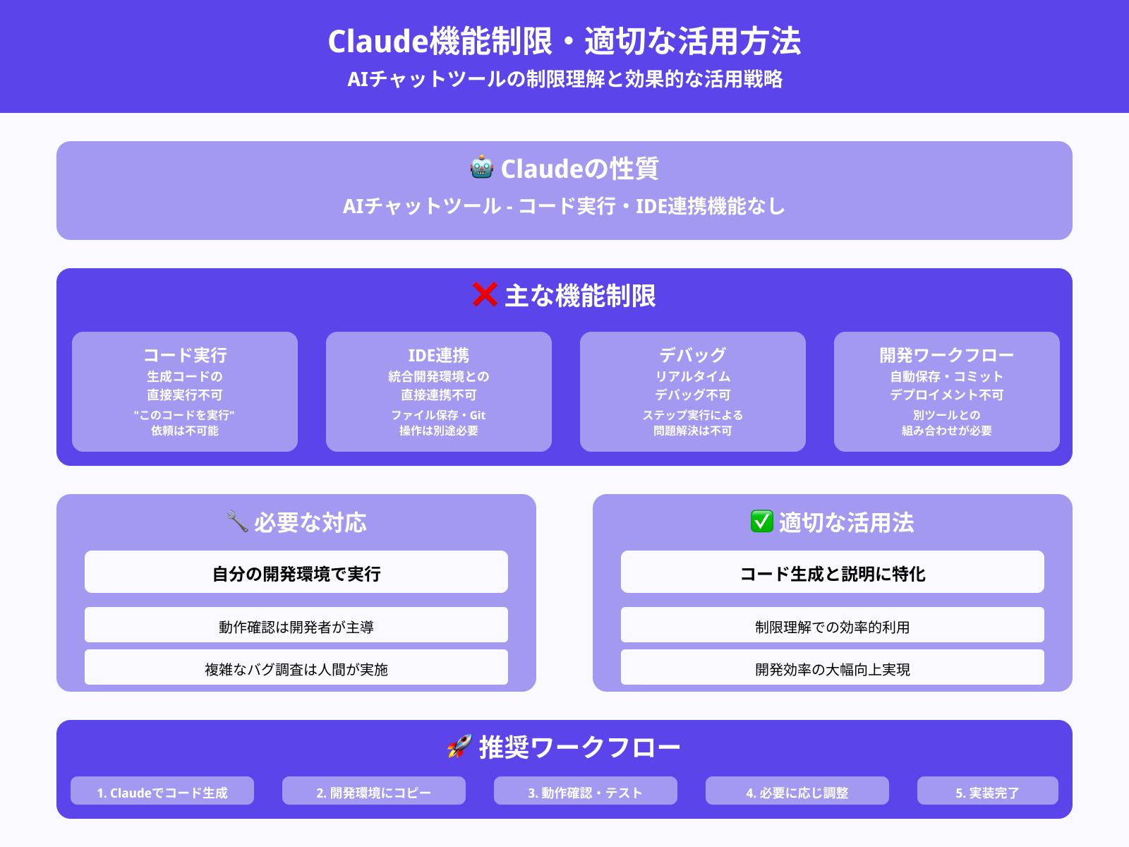Select the コード実行 limitation card
This screenshot has height=847, width=1129.
click(x=185, y=392)
